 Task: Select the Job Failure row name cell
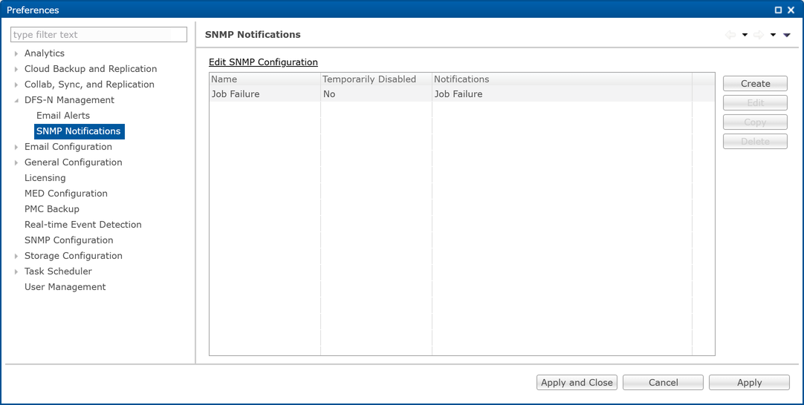tap(265, 94)
